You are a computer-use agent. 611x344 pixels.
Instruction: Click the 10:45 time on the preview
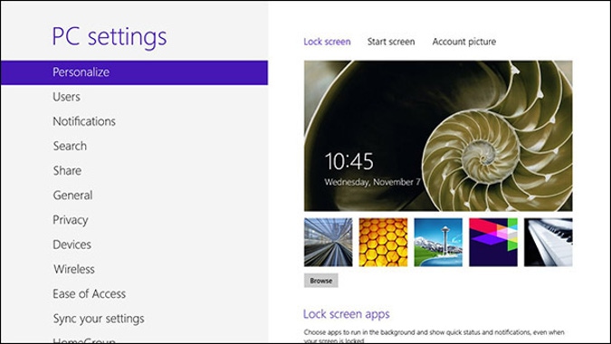[349, 161]
